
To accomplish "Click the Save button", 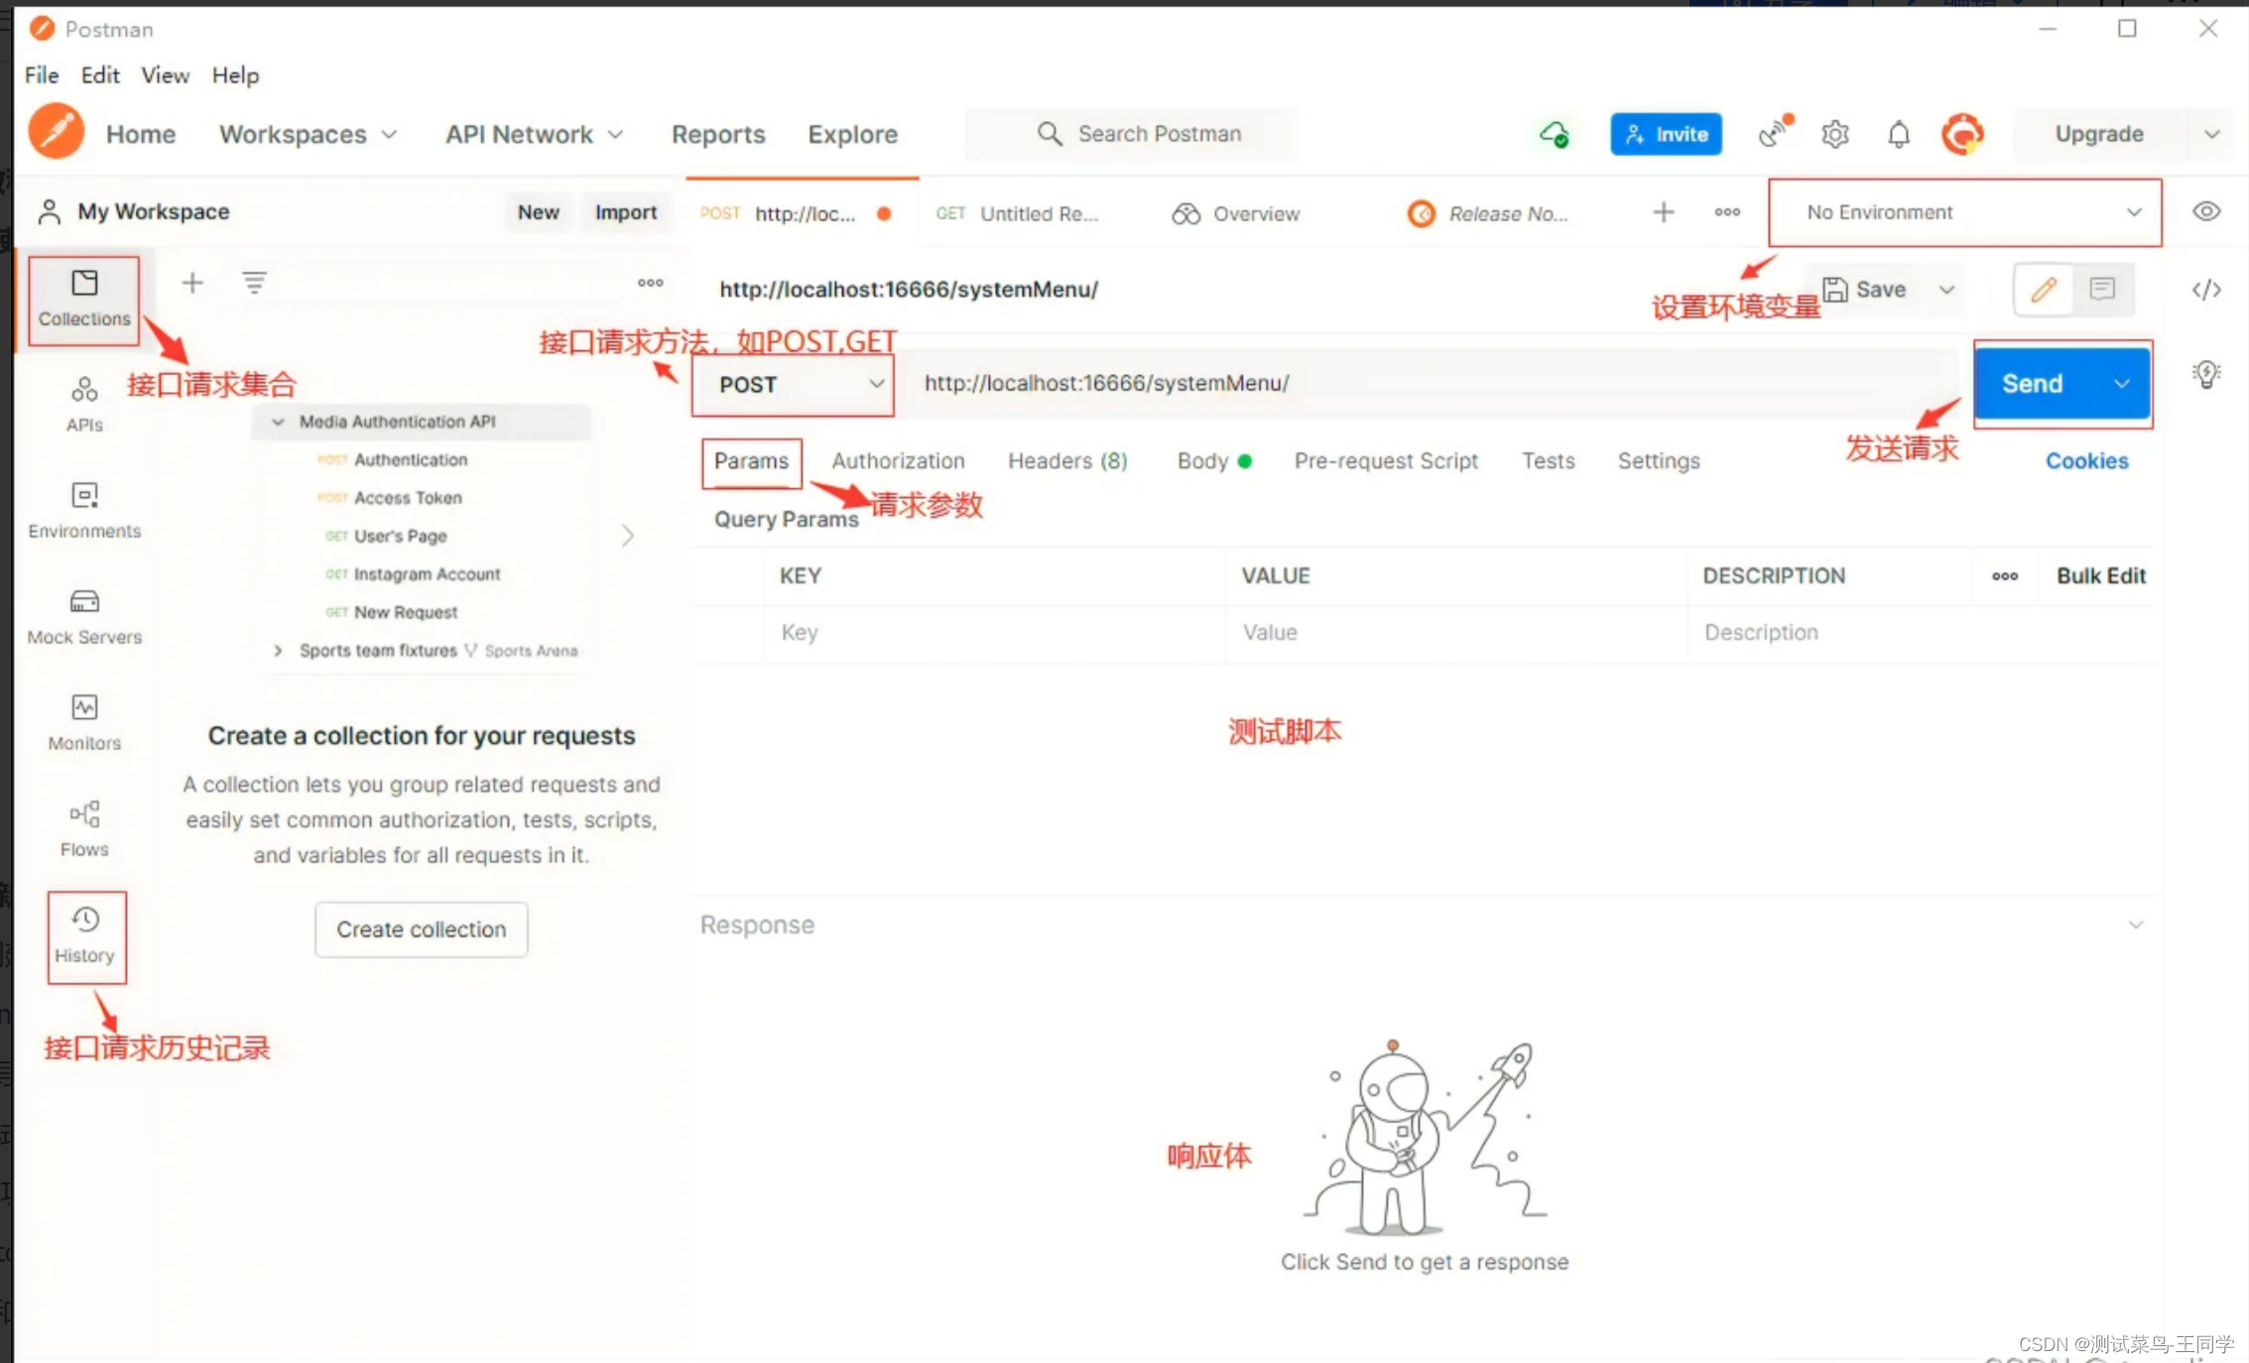I will [x=1865, y=290].
